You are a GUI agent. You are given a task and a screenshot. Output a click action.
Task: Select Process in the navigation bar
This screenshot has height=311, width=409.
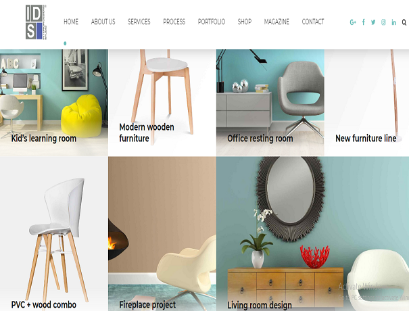(x=174, y=22)
